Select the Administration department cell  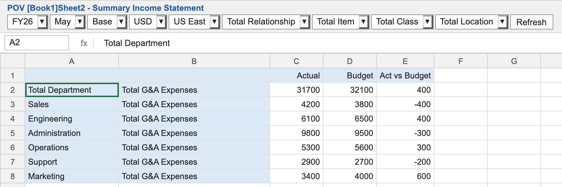click(72, 133)
